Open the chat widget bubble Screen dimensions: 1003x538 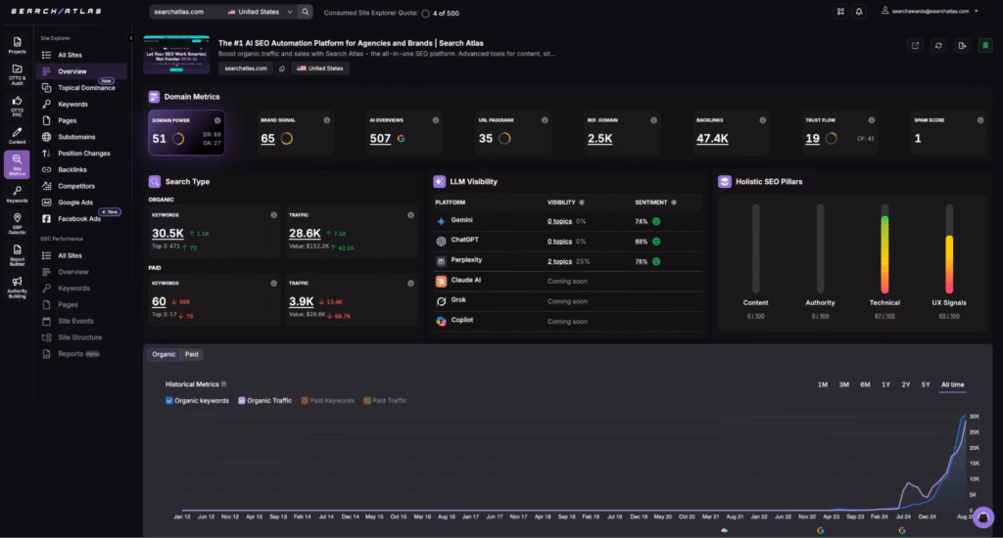point(983,516)
